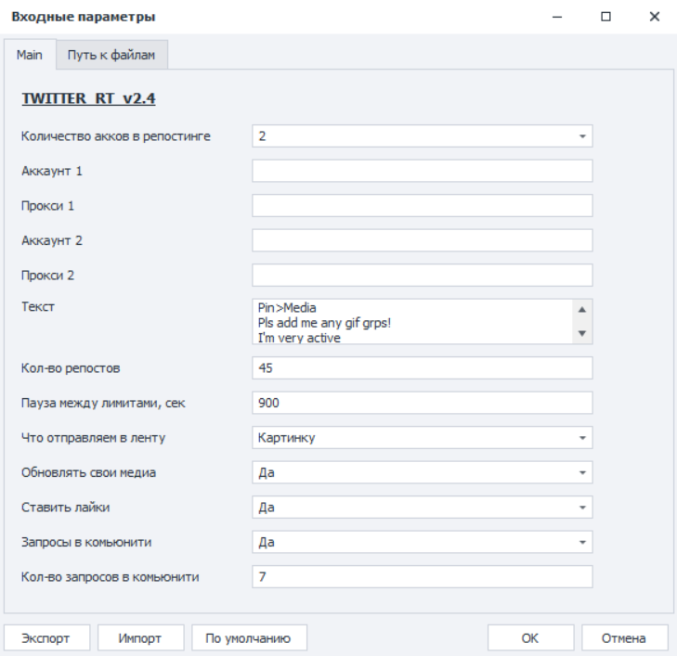Expand Количество акков в репостинге dropdown
This screenshot has width=677, height=656.
coord(422,136)
